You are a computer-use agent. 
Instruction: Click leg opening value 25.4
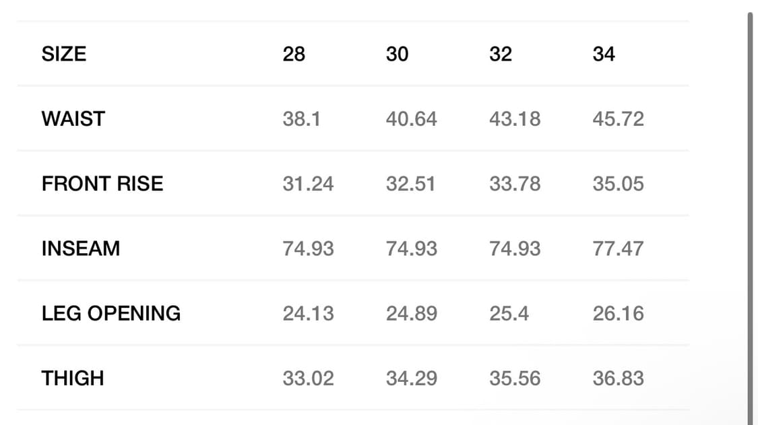coord(509,313)
